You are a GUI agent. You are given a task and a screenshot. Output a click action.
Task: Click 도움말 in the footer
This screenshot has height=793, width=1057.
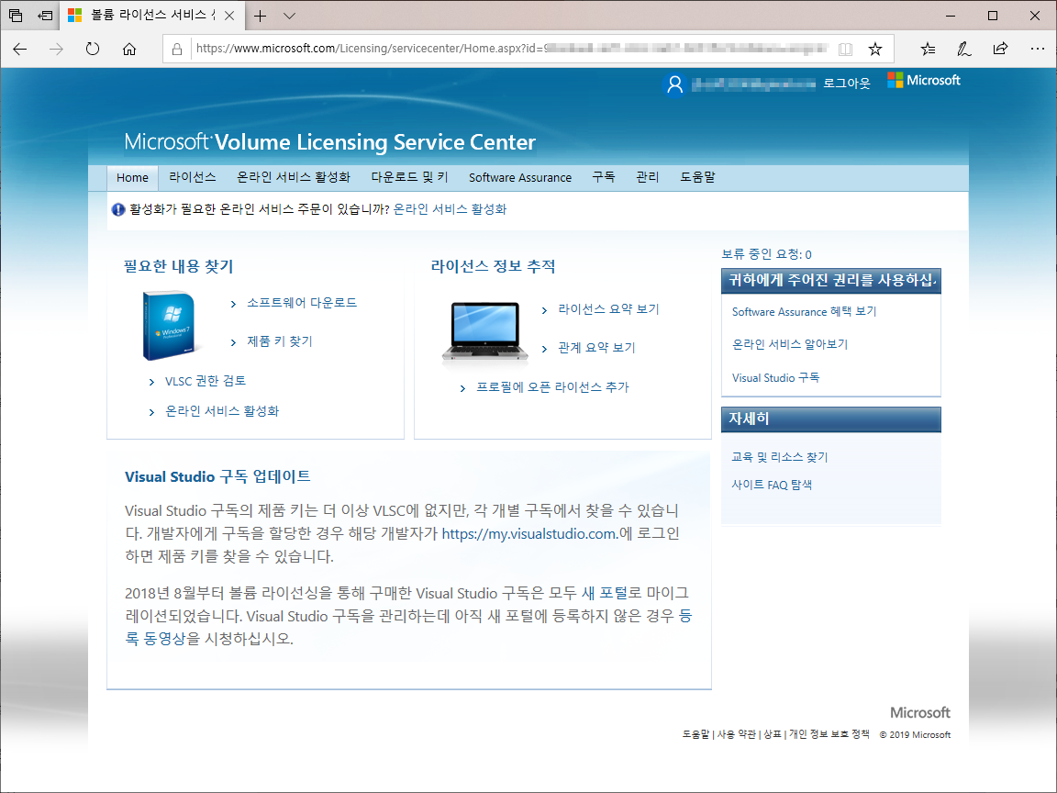[x=695, y=734]
